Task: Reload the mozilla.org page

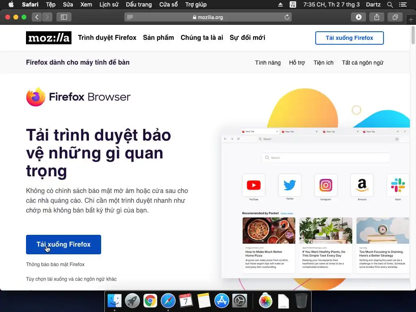Action: coord(287,17)
